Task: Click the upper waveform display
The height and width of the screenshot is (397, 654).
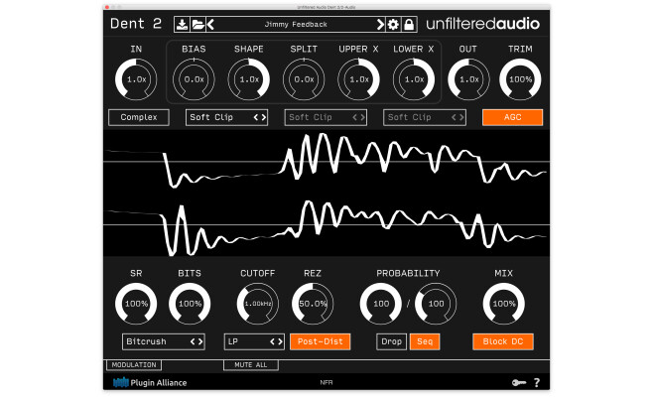Action: pos(327,161)
